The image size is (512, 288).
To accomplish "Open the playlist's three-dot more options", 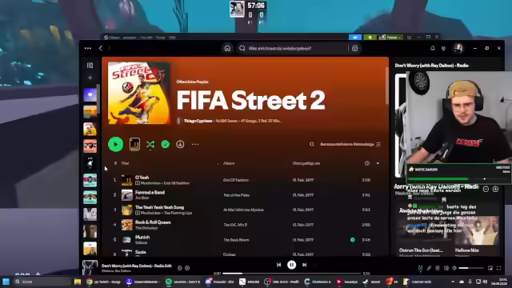I will pos(195,144).
